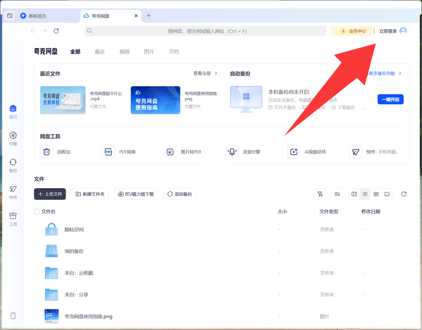422x330 pixels.
Task: Sort by the 文件类型 column header
Action: click(x=329, y=212)
